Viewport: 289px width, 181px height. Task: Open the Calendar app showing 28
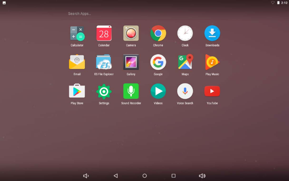(104, 33)
